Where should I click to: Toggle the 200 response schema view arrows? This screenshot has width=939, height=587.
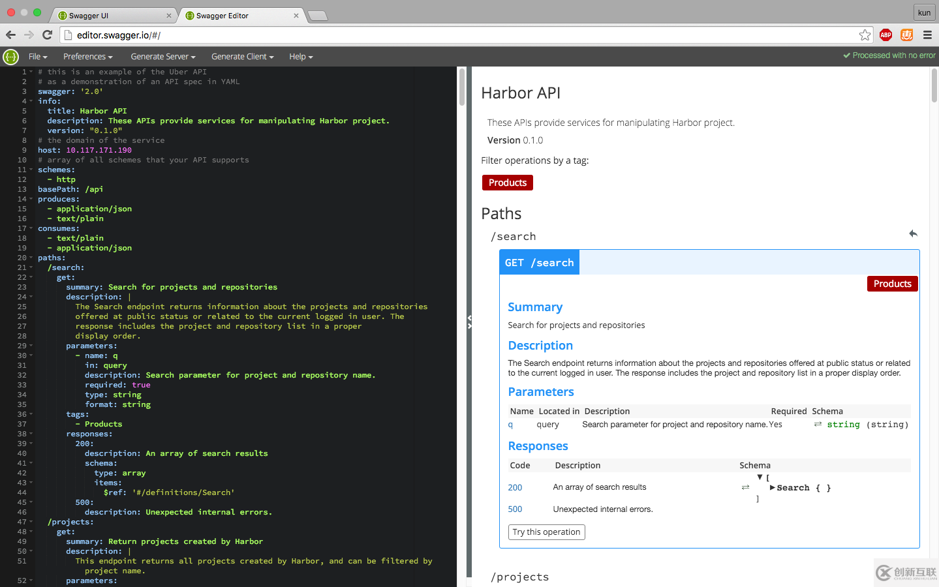[745, 487]
